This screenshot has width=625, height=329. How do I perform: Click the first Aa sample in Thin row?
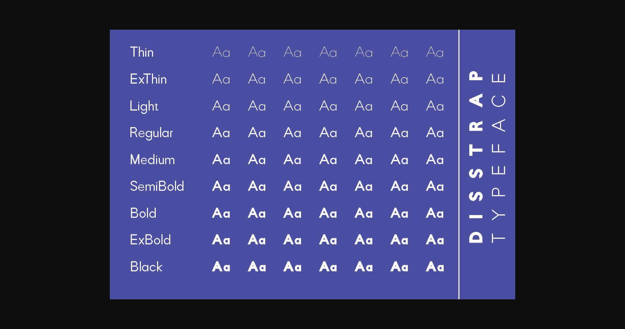221,52
